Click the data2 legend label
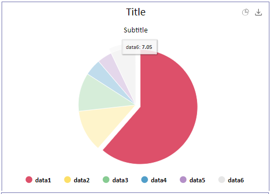 click(x=81, y=180)
